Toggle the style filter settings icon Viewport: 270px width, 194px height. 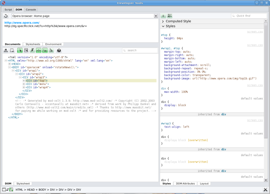tap(169, 15)
